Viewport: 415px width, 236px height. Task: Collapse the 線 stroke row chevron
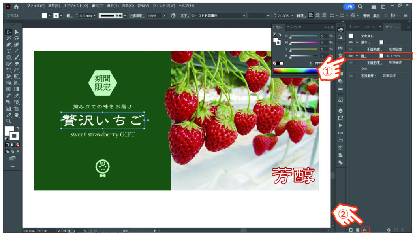357,56
